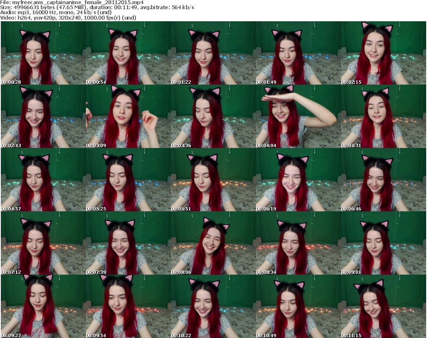View the 00:09:27 thumbnail
The image size is (427, 338).
[43, 306]
